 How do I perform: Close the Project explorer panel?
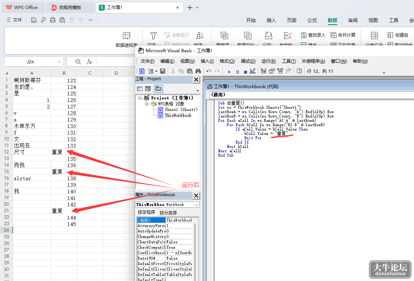[x=196, y=79]
